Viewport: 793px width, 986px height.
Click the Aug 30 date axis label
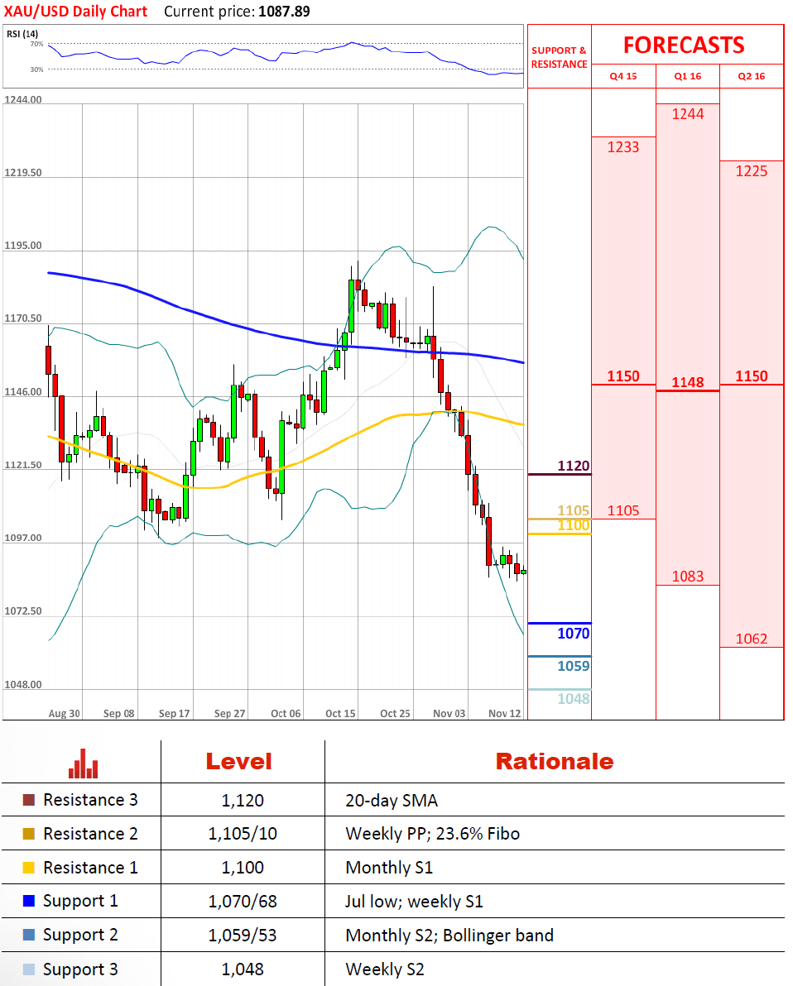pyautogui.click(x=65, y=714)
